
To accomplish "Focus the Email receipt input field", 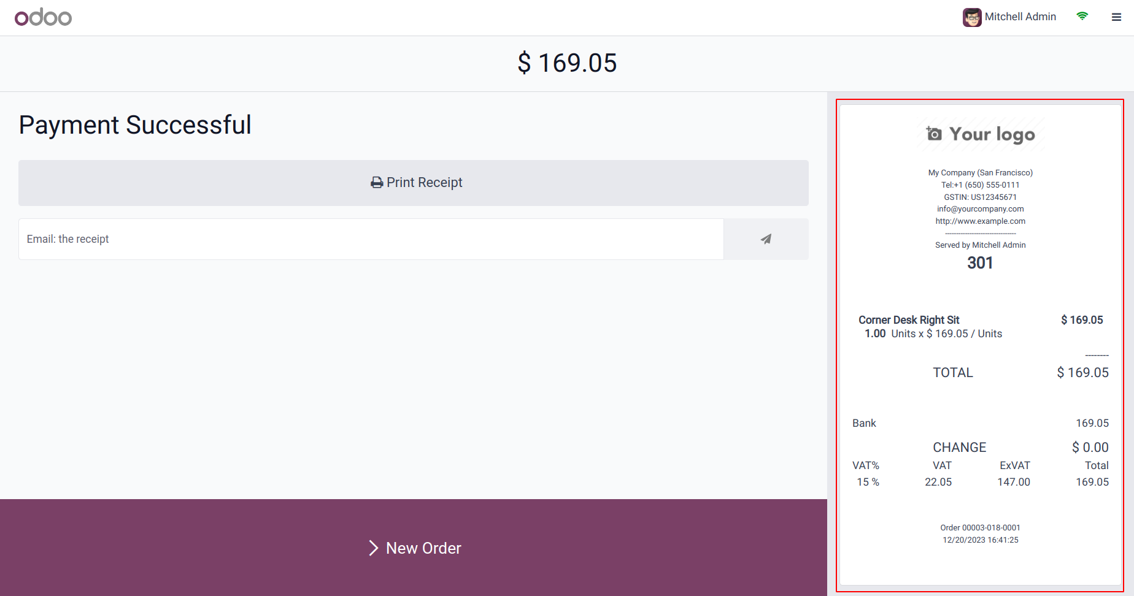I will tap(371, 239).
